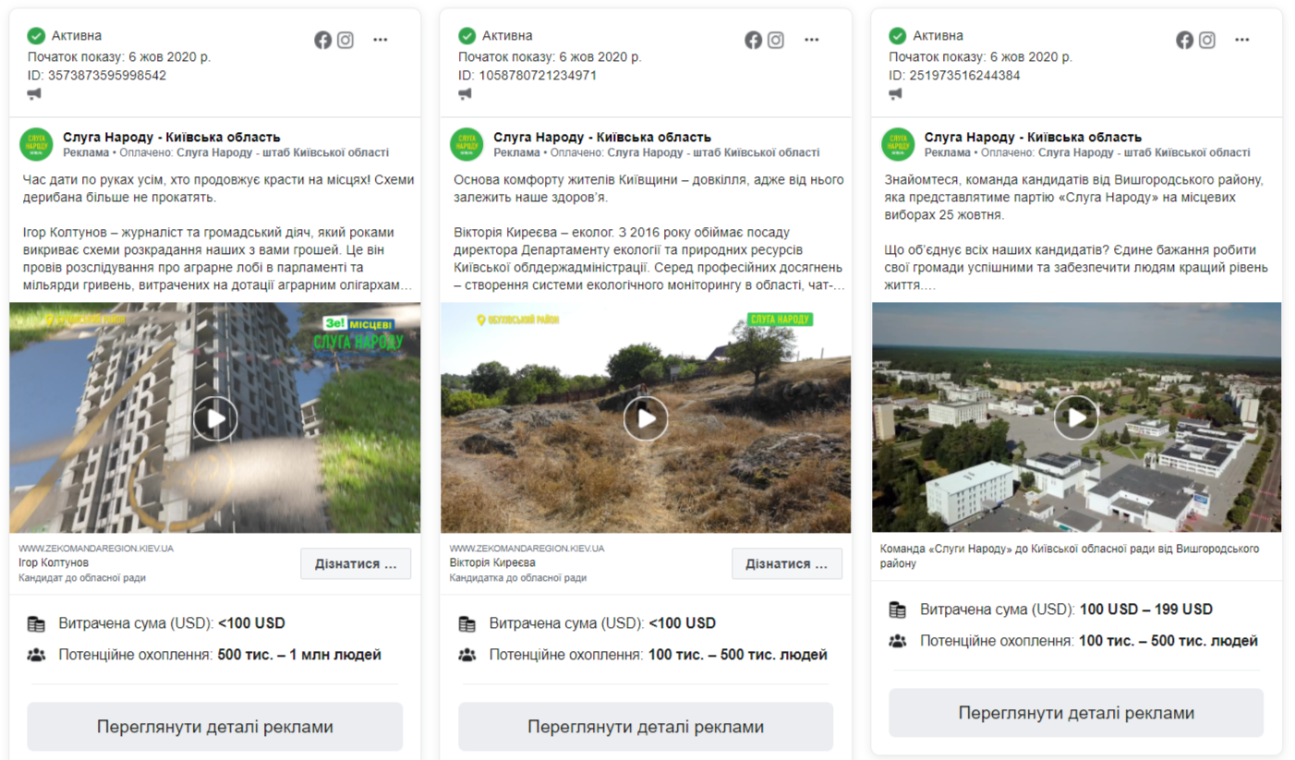
Task: View ad details for first ad
Action: pyautogui.click(x=214, y=727)
